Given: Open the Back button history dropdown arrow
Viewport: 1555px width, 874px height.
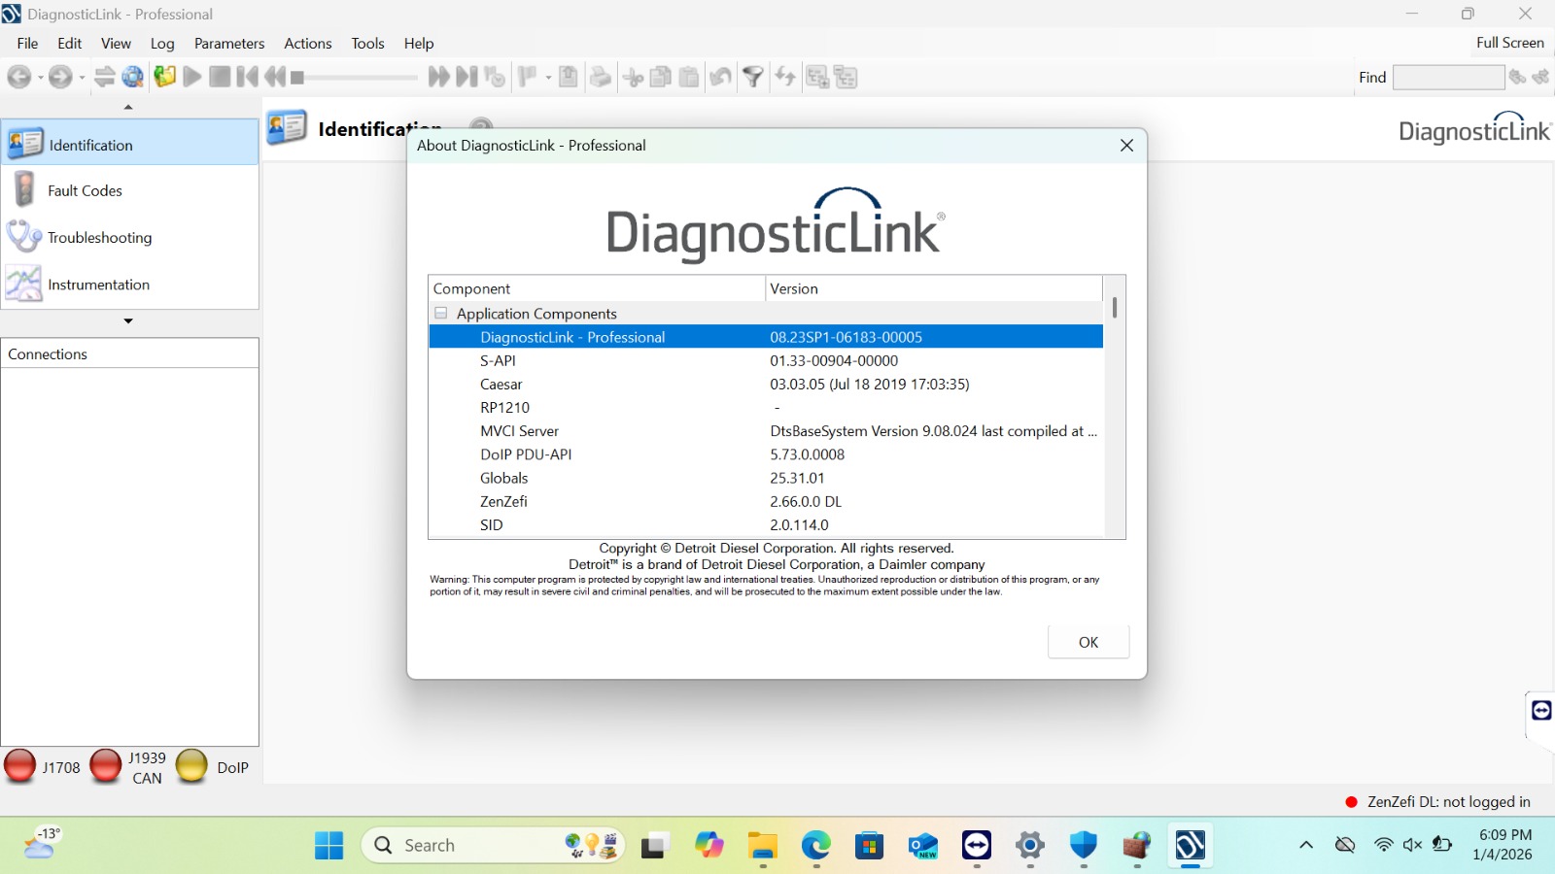Looking at the screenshot, I should pos(40,78).
